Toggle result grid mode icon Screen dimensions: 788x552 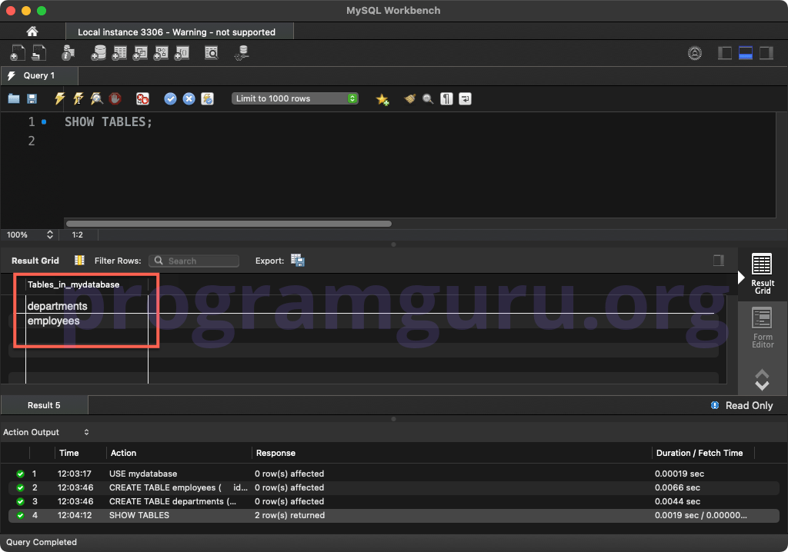(x=79, y=260)
